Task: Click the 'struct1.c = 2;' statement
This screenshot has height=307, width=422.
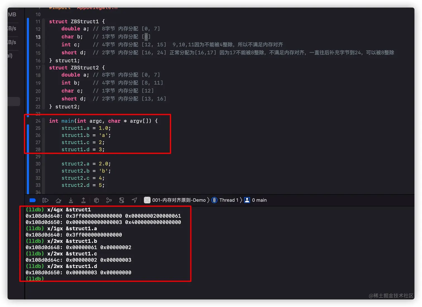Action: (83, 142)
